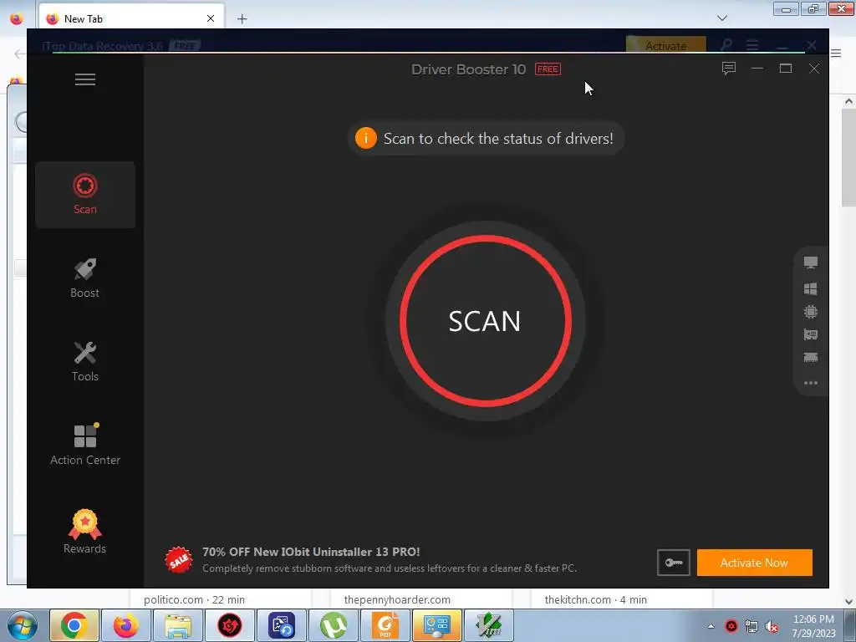Open the Windows Start menu

[x=22, y=625]
